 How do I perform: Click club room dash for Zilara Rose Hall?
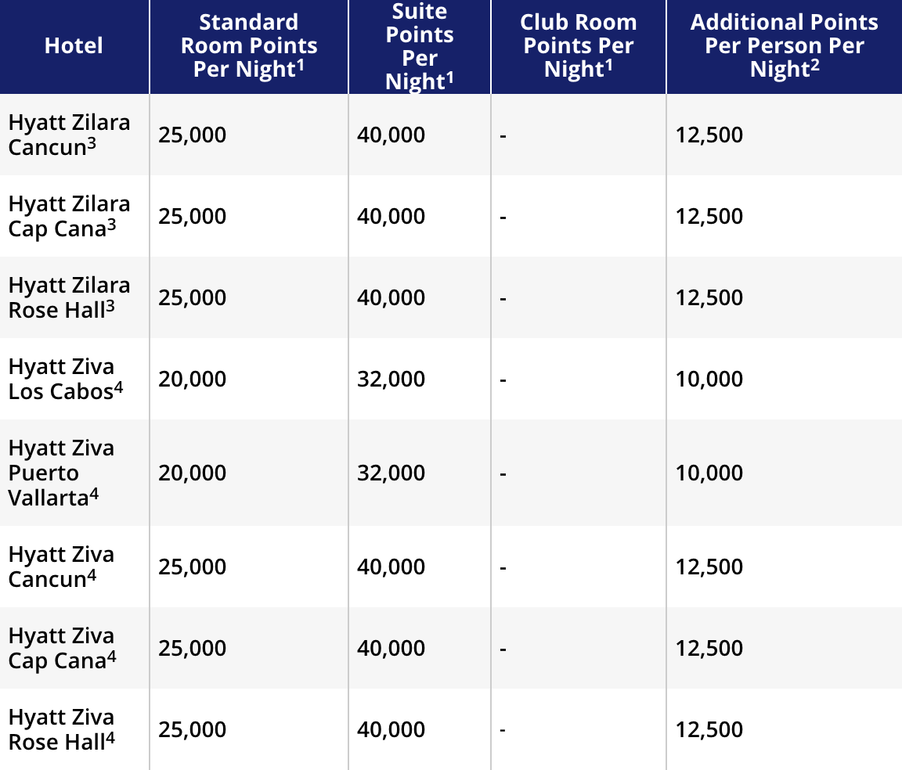point(503,299)
